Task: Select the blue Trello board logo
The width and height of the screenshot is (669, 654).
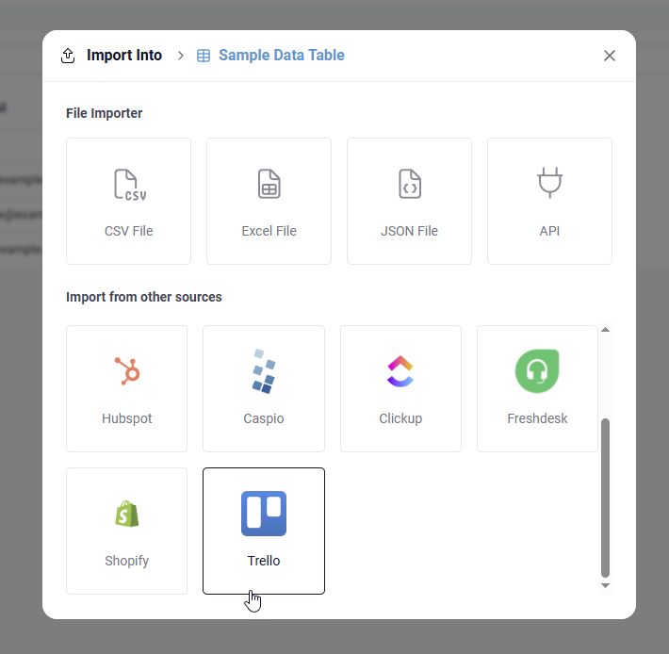Action: click(x=264, y=514)
